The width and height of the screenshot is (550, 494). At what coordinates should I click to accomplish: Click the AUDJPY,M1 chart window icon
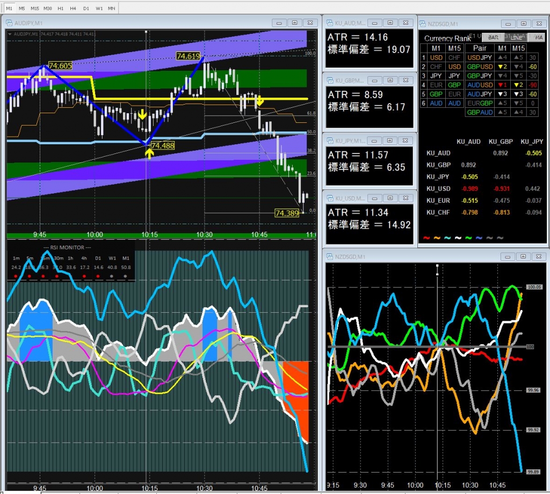[x=9, y=23]
